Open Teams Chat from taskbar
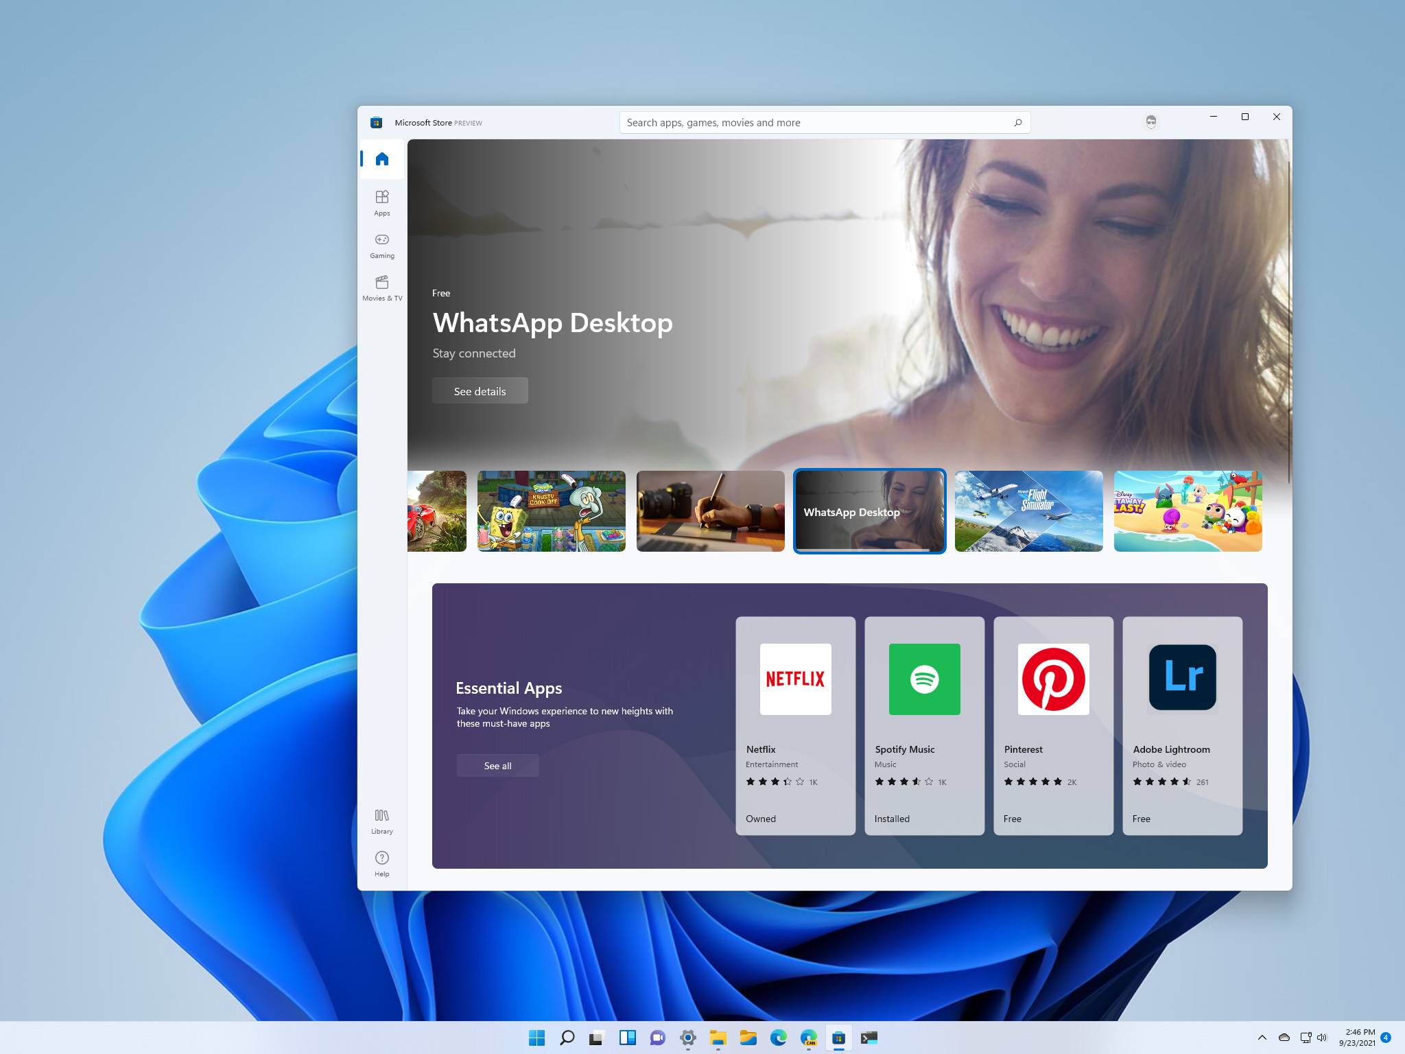This screenshot has height=1054, width=1405. pyautogui.click(x=657, y=1038)
